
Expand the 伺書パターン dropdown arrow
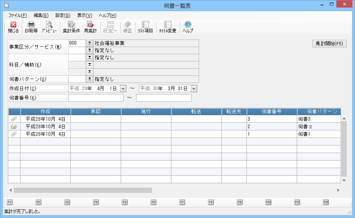(89, 79)
